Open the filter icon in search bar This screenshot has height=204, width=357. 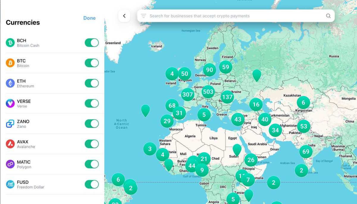pos(143,16)
